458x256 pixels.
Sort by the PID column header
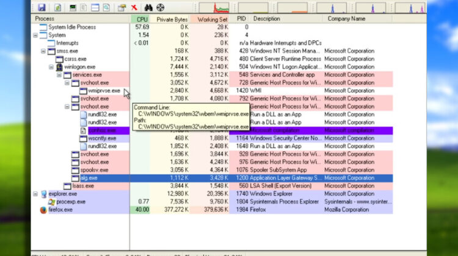[x=239, y=19]
